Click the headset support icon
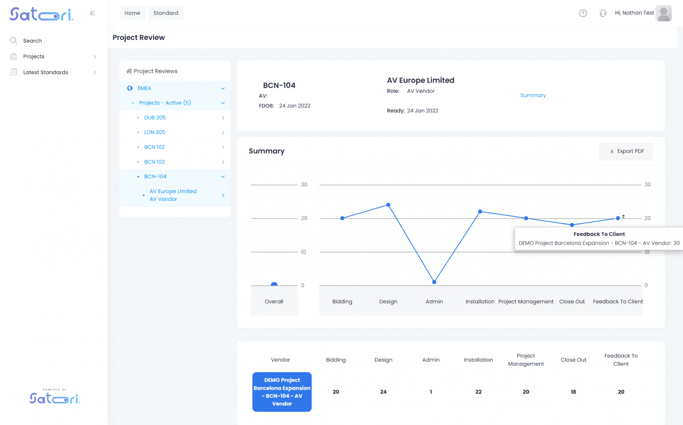The height and width of the screenshot is (425, 683). click(603, 13)
